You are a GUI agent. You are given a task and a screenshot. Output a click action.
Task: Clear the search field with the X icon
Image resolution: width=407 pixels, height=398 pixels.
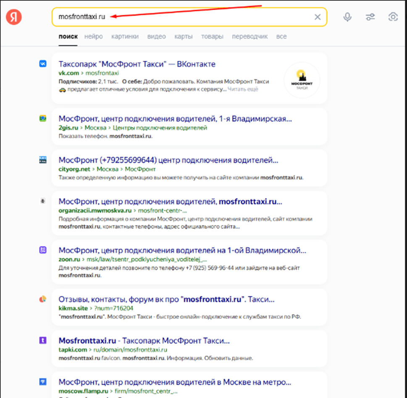(318, 17)
